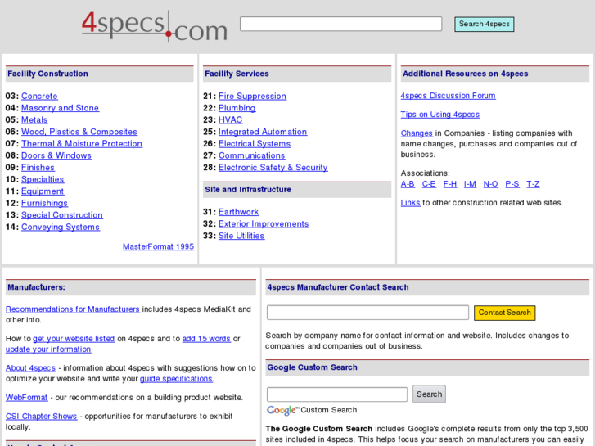Click the Manufacturers: heading
Image resolution: width=595 pixels, height=446 pixels.
tap(37, 287)
